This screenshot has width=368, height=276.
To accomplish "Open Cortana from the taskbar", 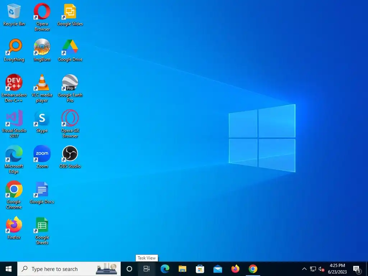I will (129, 269).
